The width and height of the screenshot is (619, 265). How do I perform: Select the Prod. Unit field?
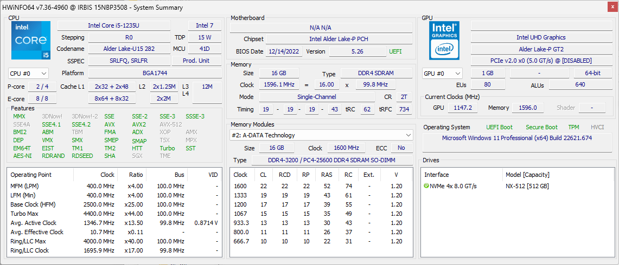pyautogui.click(x=196, y=61)
